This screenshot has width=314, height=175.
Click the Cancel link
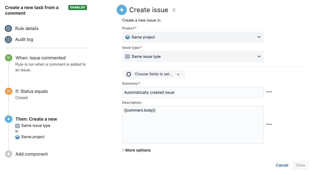pyautogui.click(x=282, y=165)
